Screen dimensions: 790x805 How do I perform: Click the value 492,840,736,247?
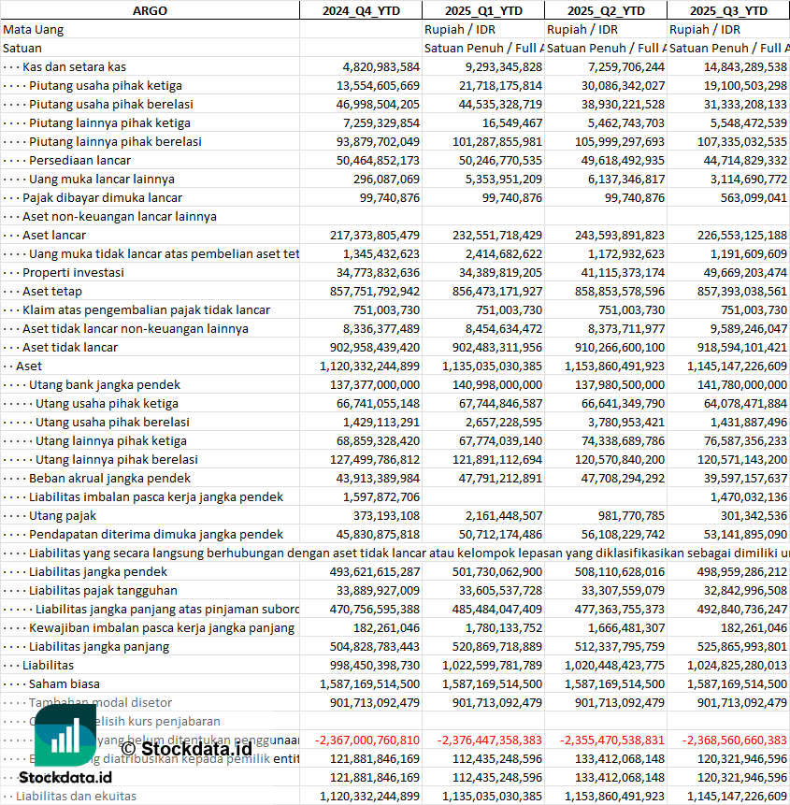click(x=741, y=610)
